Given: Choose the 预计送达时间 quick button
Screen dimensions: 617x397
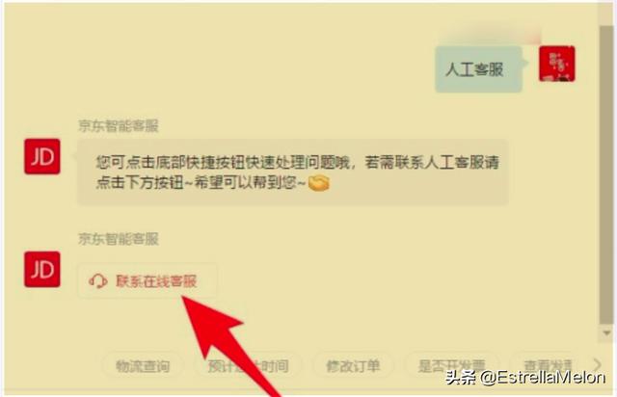Looking at the screenshot, I should pos(248,366).
